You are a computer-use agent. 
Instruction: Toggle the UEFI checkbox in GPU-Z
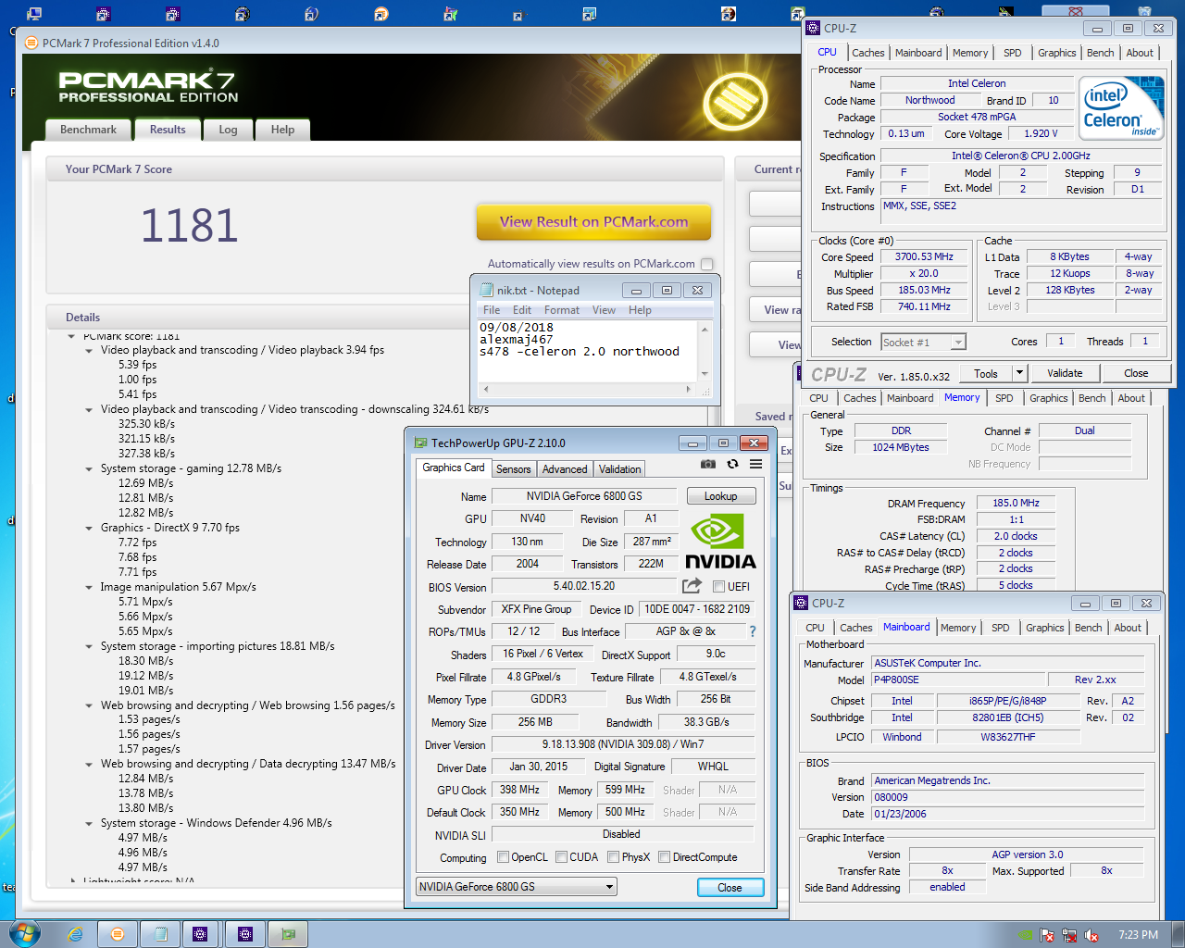click(718, 586)
